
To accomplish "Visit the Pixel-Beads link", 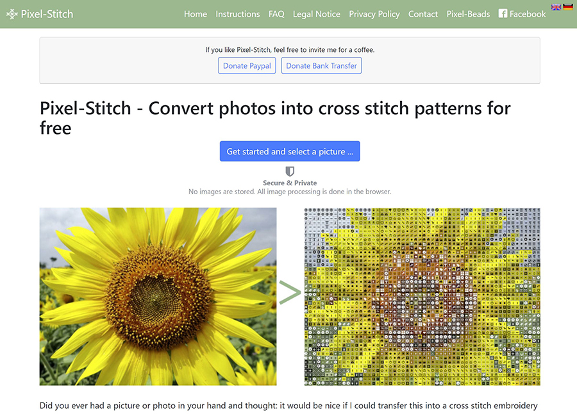I will tap(468, 14).
